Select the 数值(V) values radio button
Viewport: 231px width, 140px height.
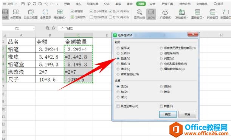click(118, 58)
